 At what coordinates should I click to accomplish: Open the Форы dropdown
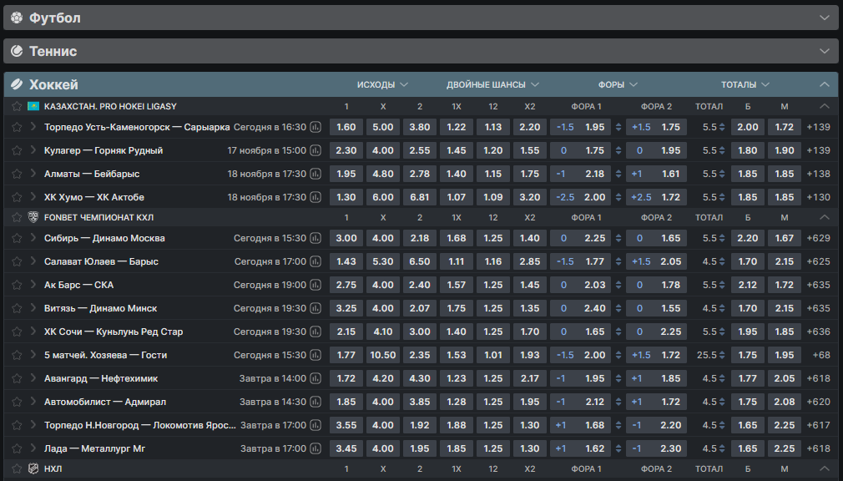pyautogui.click(x=618, y=84)
